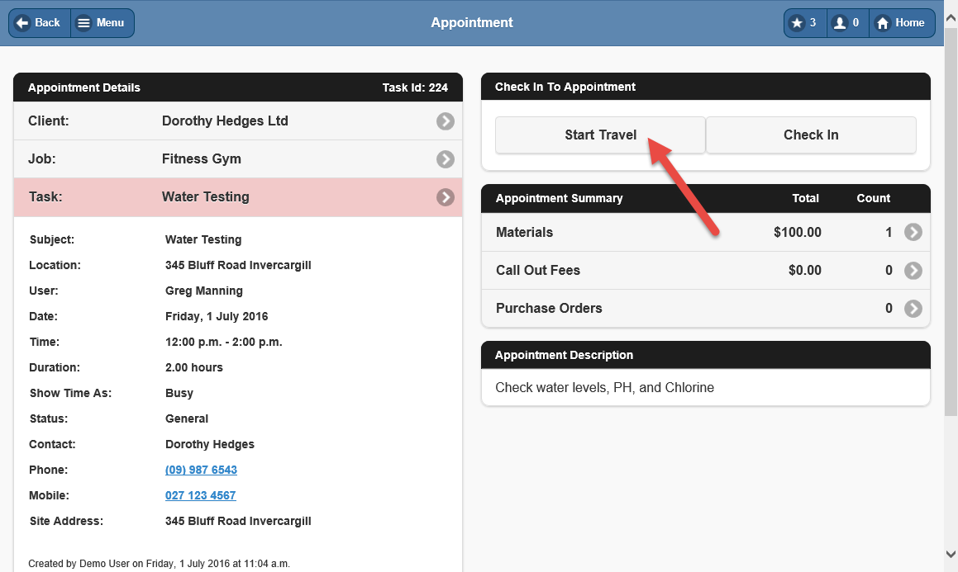Click the Call Out Fees total $0.00
Screen dimensions: 958x572
click(x=804, y=270)
